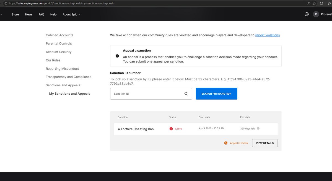Click the Search for Sanction button
The image size is (332, 181).
(217, 94)
